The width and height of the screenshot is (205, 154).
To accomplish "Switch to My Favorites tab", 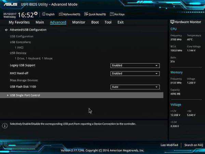I will coord(19,22).
